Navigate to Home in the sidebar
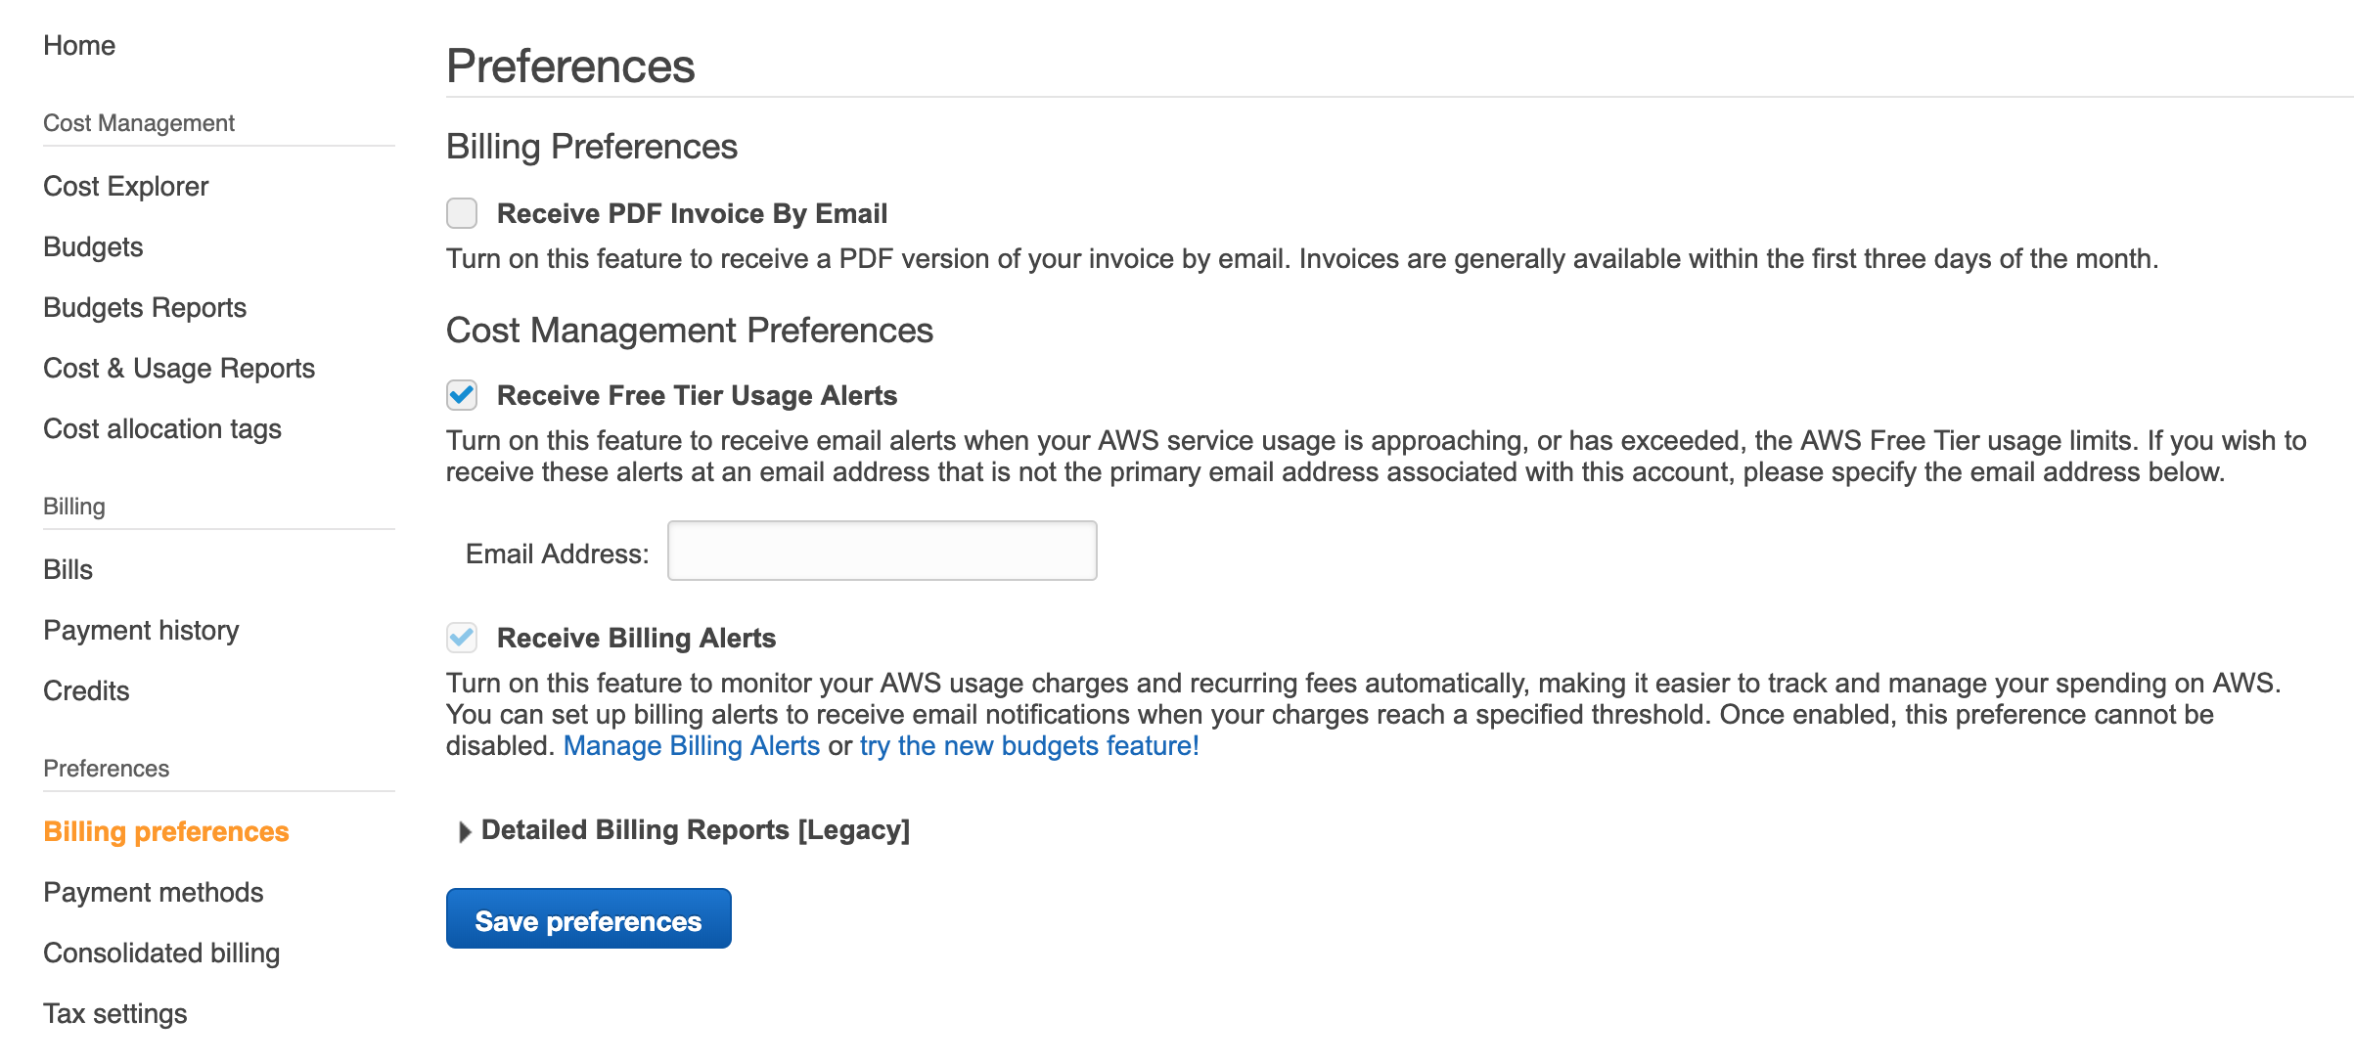Screen dimensions: 2354x1064 click(79, 45)
